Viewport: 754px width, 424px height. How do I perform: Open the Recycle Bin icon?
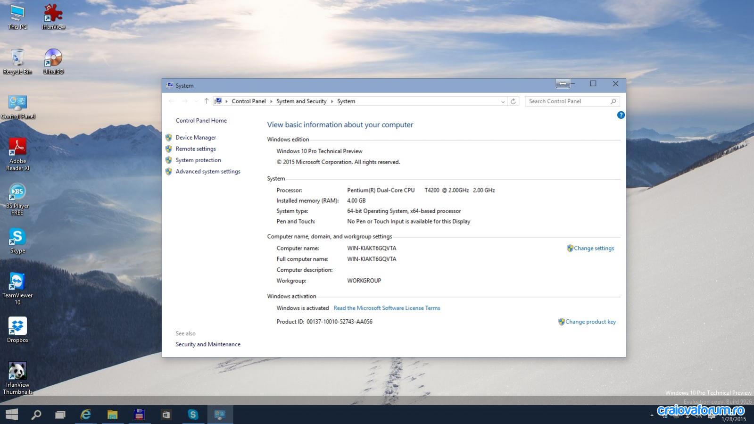pyautogui.click(x=17, y=61)
